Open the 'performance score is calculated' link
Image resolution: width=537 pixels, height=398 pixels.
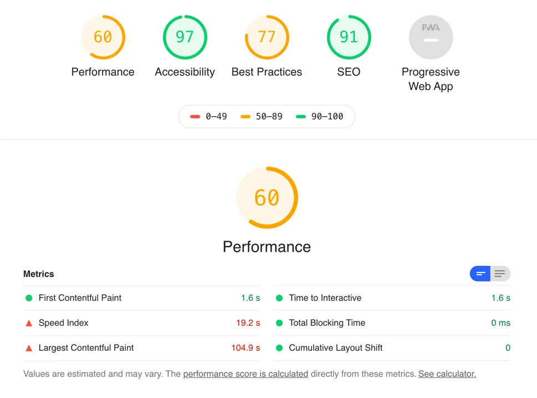pos(246,374)
